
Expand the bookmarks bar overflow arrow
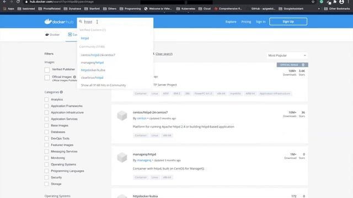pyautogui.click(x=319, y=9)
